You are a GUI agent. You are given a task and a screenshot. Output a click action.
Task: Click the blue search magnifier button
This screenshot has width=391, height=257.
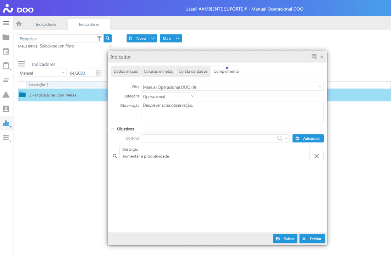108,38
